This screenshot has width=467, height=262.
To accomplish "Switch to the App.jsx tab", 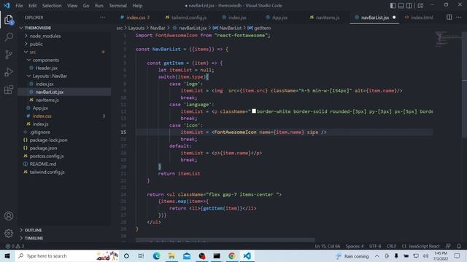I will tap(279, 17).
